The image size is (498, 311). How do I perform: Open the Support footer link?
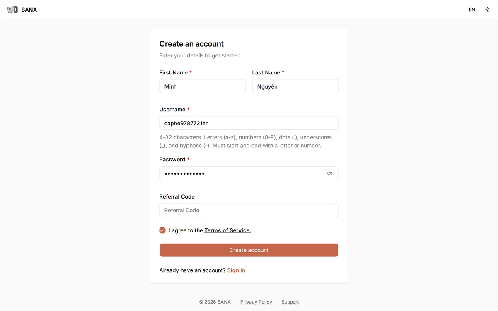pyautogui.click(x=290, y=302)
